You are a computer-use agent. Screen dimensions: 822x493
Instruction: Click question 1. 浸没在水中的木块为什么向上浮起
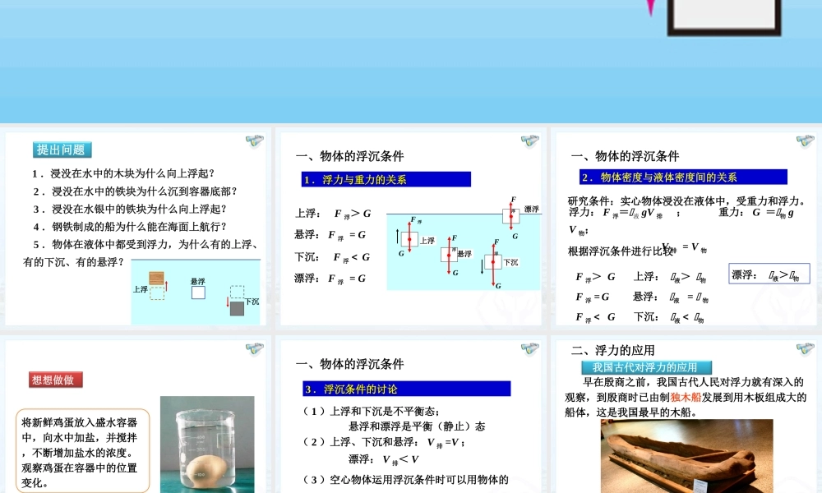123,173
